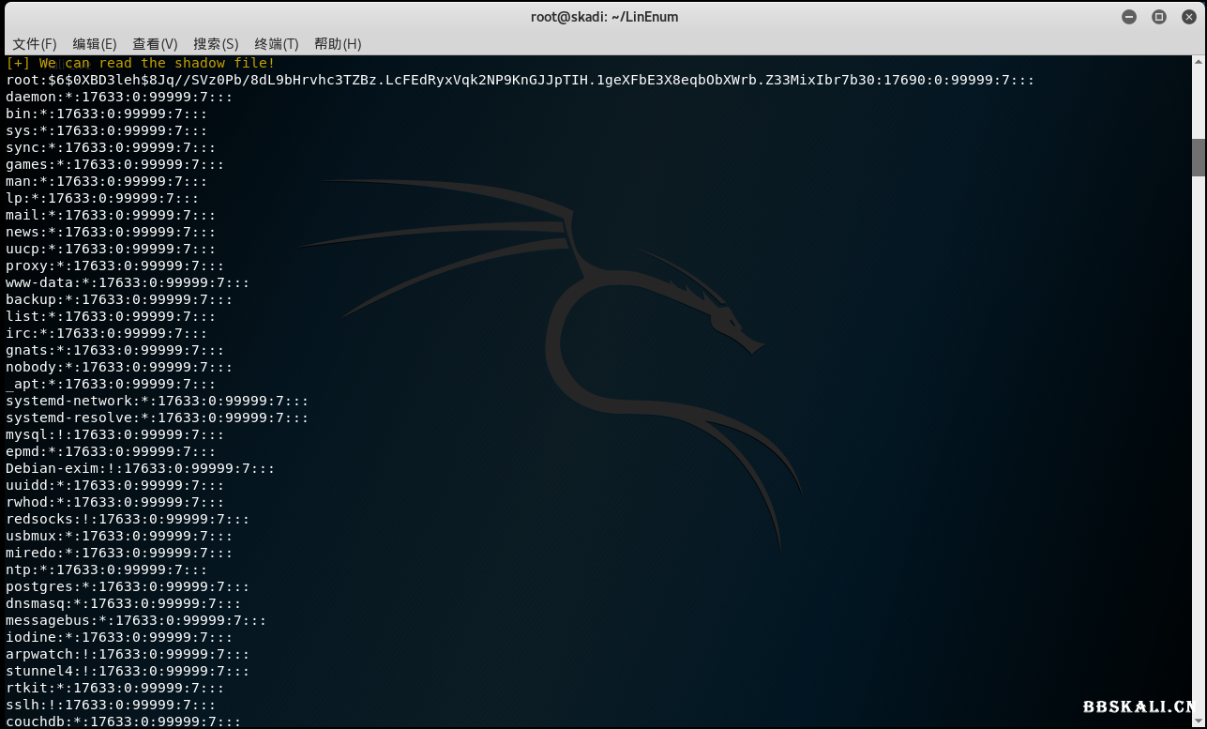Screen dimensions: 1207x729
Task: Click the systemd-network entry line
Action: tap(157, 402)
